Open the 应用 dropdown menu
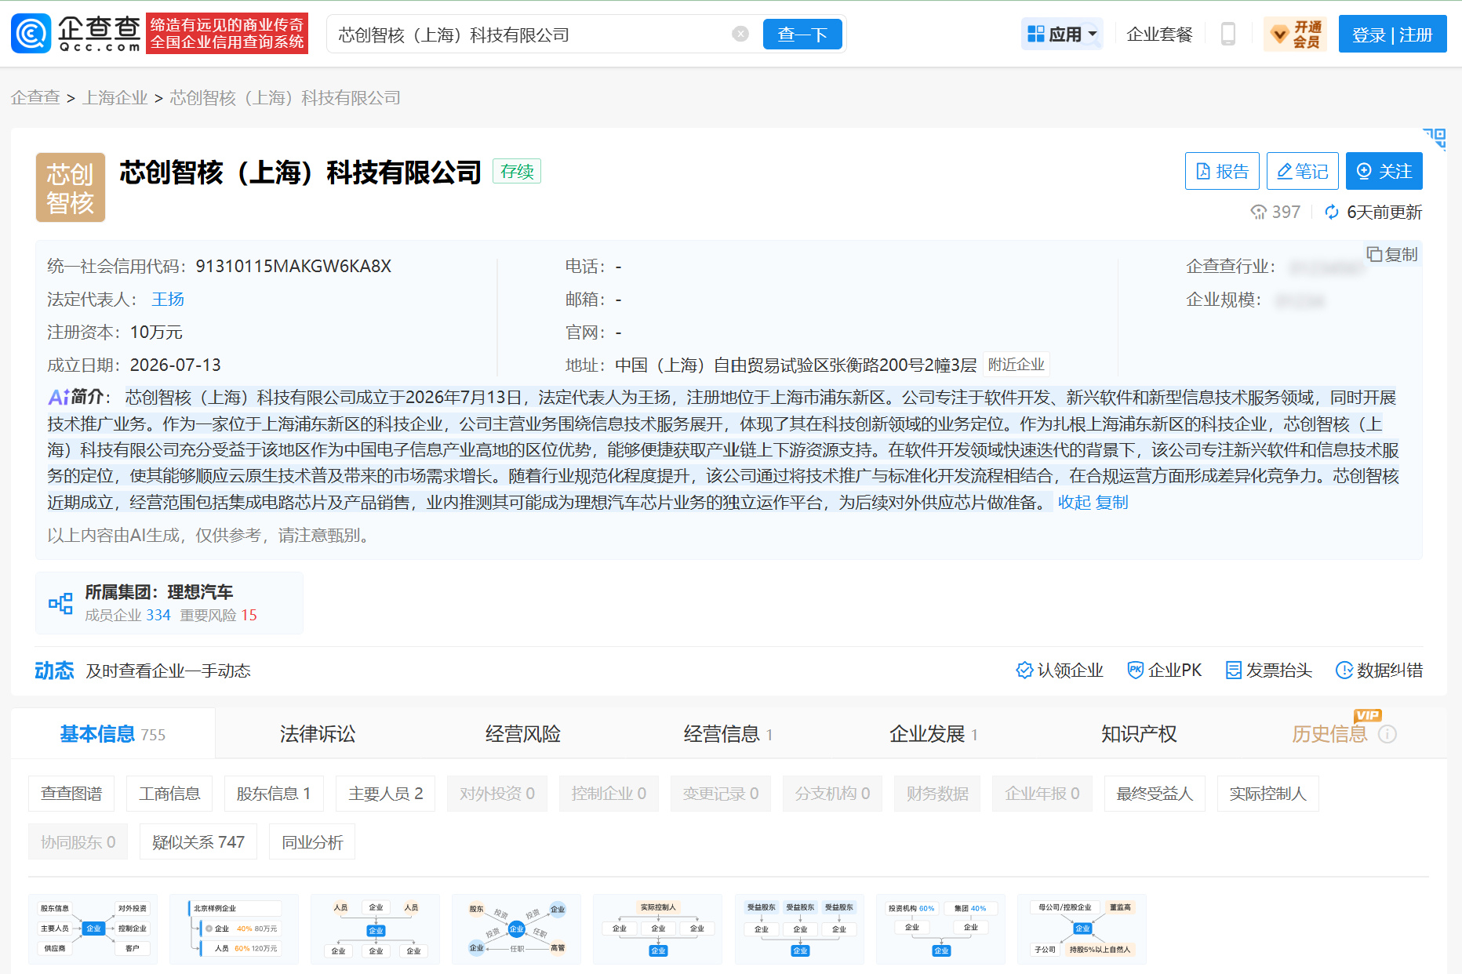Screen dimensions: 1462x974 click(1063, 35)
